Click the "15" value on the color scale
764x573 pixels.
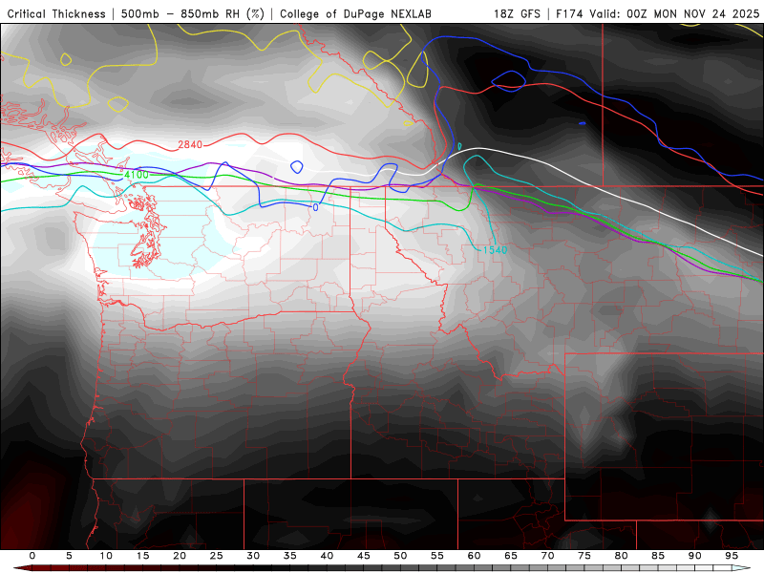142,556
